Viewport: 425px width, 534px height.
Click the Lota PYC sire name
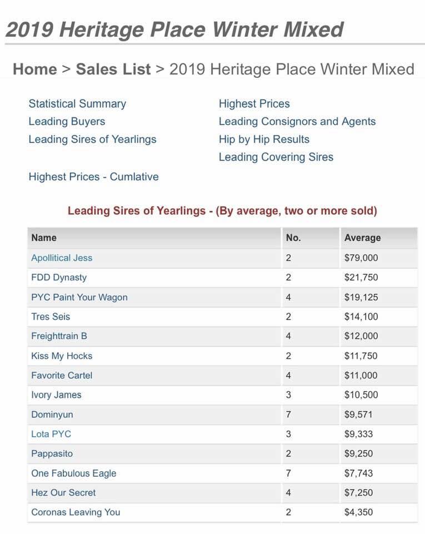[51, 434]
